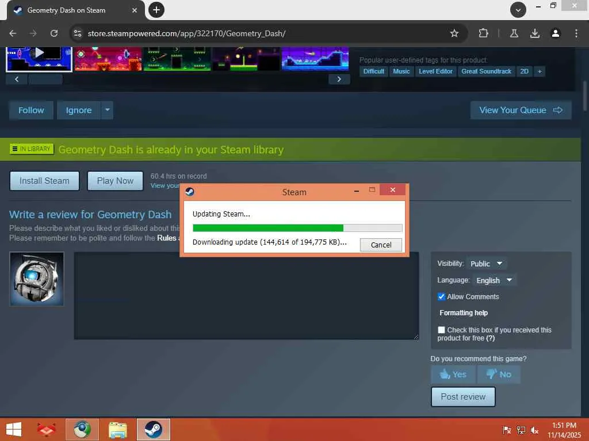Click the user avatar image
The height and width of the screenshot is (441, 589).
click(36, 279)
